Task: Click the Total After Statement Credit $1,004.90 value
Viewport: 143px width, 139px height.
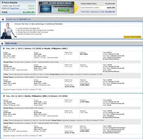Action: 110,12
